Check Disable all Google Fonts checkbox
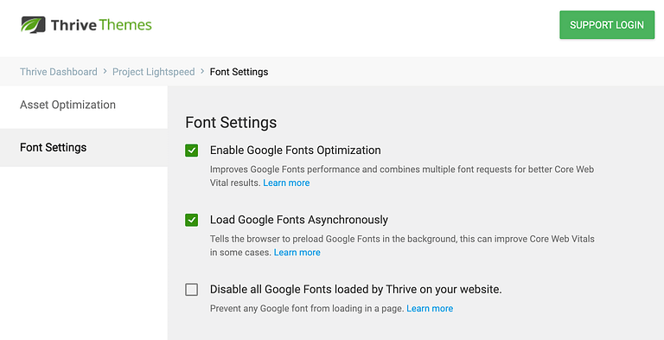Screen dimensions: 664x340 click(191, 290)
